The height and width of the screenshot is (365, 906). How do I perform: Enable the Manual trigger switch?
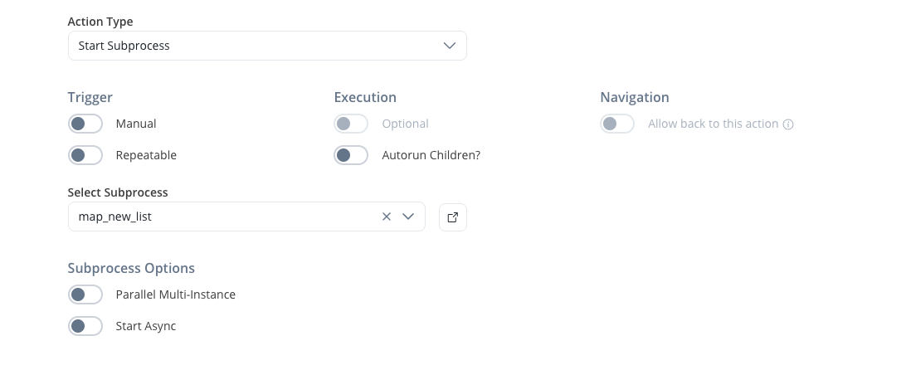[85, 124]
